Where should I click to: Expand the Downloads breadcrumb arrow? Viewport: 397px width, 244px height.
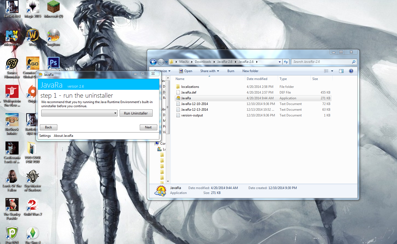214,62
